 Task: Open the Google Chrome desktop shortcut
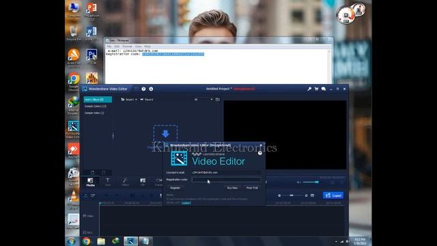coord(73,82)
